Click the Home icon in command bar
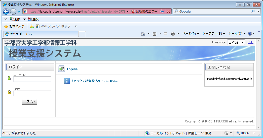This screenshot has height=138, width=263. tap(143, 34)
